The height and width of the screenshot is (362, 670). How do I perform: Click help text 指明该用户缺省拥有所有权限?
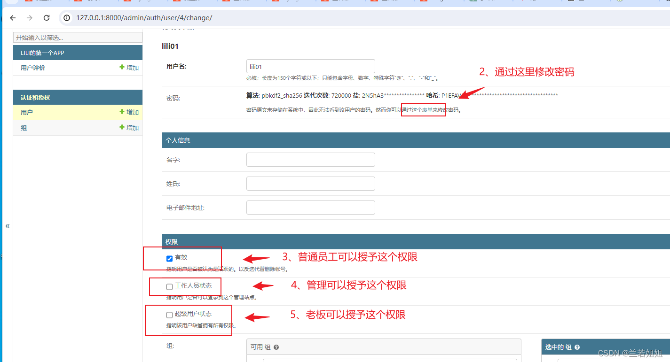point(202,325)
